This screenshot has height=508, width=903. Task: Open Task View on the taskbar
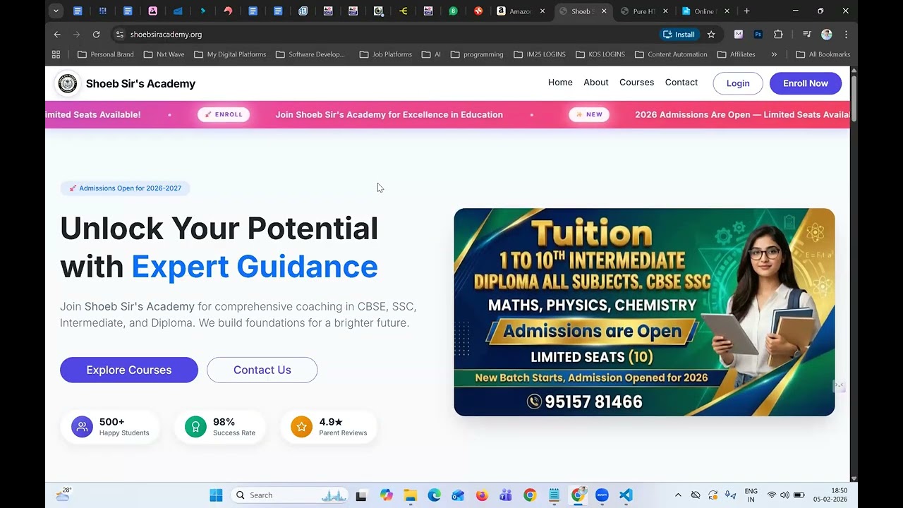[361, 495]
